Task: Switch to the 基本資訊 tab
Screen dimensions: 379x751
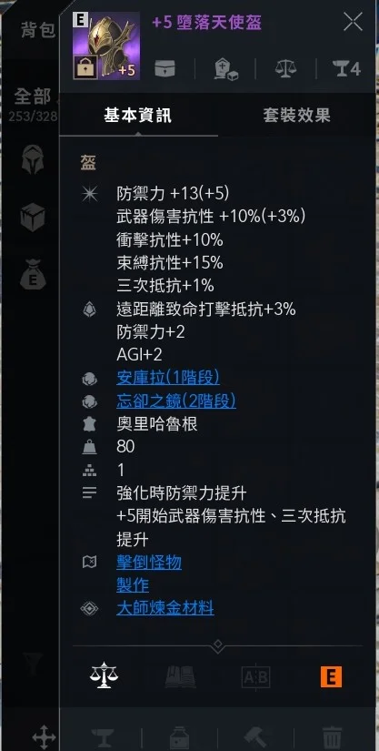Action: point(137,116)
